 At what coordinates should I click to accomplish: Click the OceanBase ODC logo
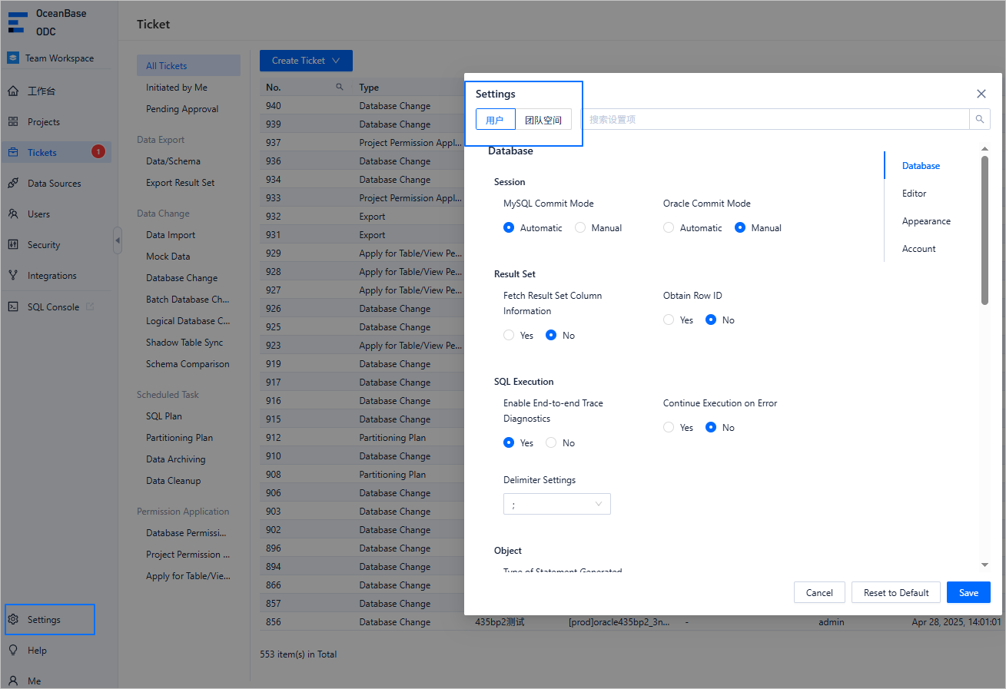click(46, 22)
